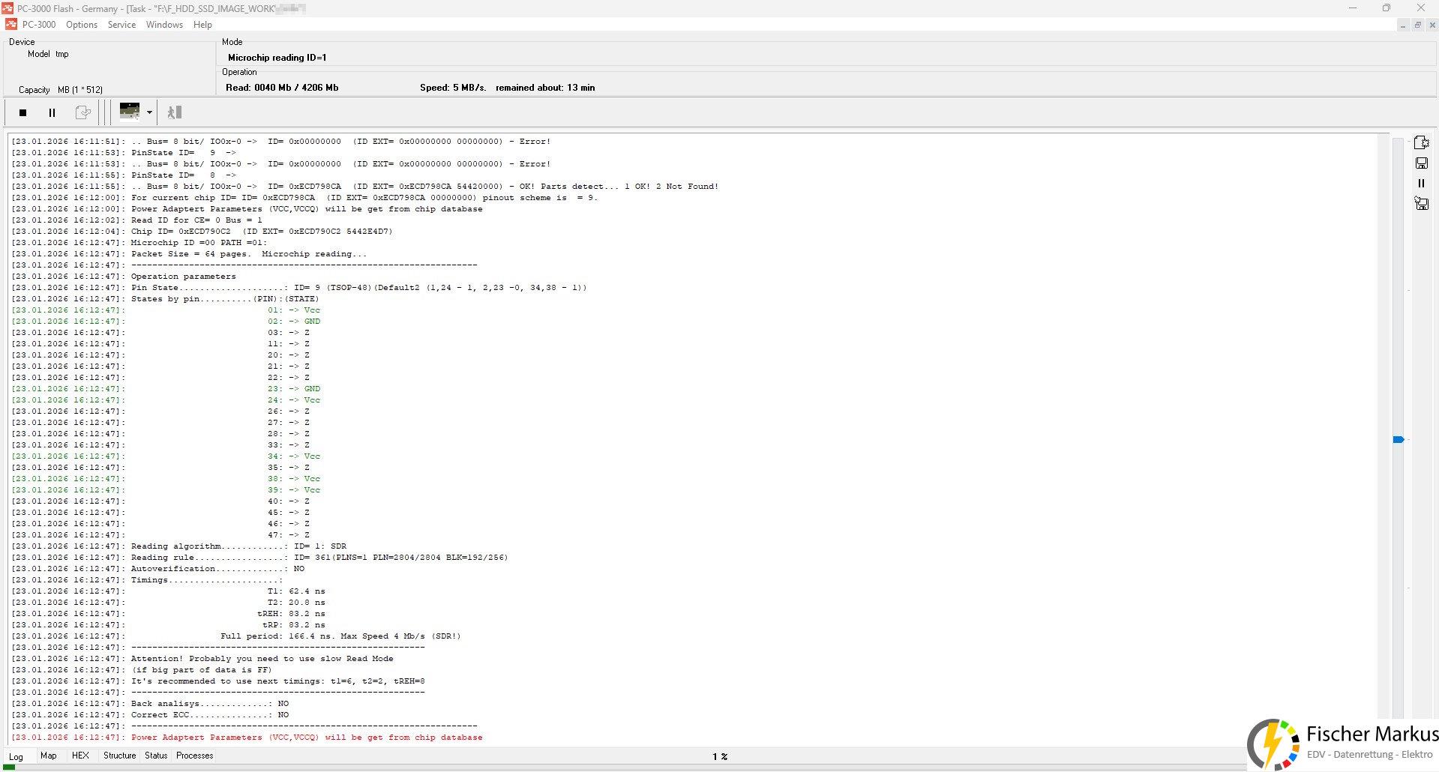This screenshot has height=772, width=1439.
Task: Pause log scrolling with right-side pause icon
Action: (x=1421, y=184)
